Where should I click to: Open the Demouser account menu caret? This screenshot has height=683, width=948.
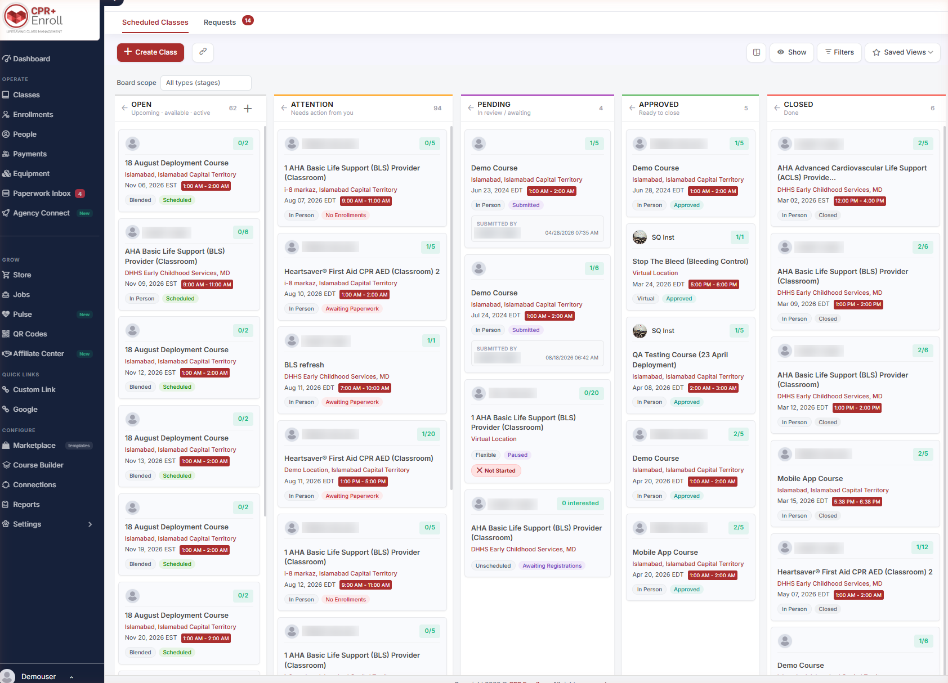pos(71,677)
